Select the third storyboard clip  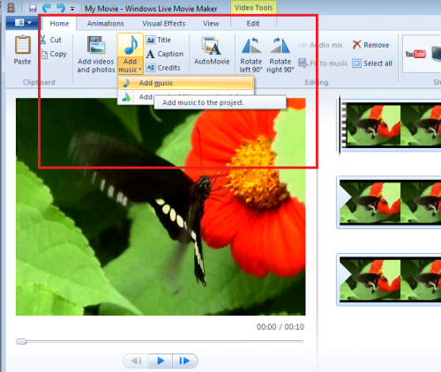click(x=389, y=279)
